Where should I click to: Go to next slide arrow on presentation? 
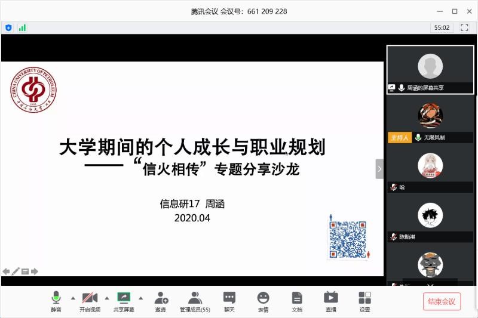point(35,271)
